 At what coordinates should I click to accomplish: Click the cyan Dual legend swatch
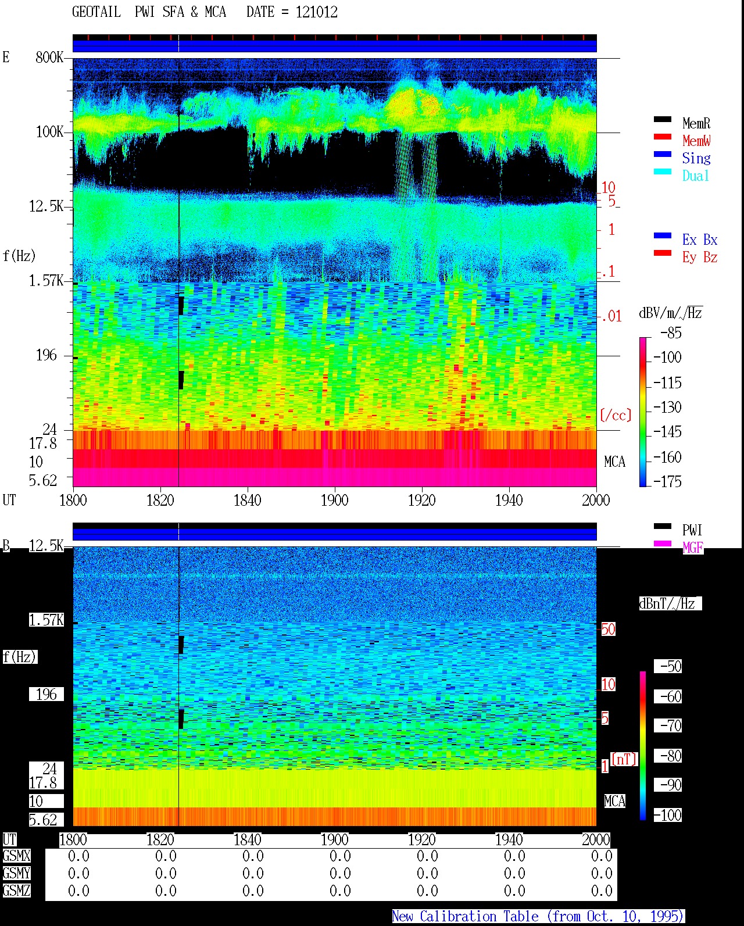click(663, 171)
